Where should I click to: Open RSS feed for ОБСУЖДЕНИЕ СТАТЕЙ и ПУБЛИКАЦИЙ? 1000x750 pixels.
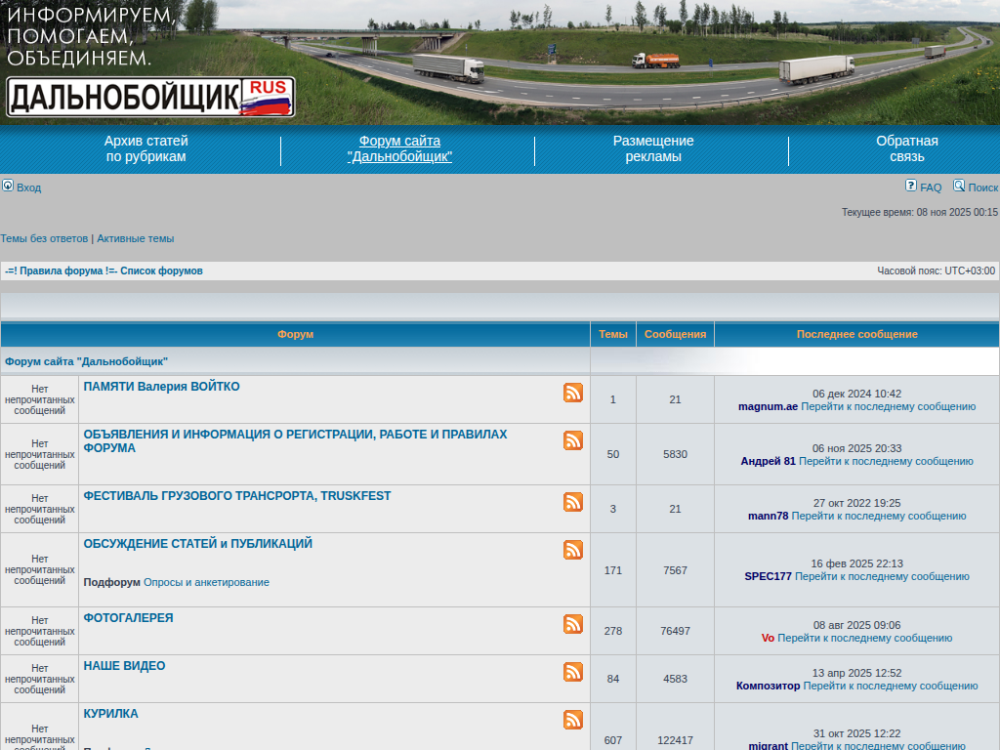point(573,550)
